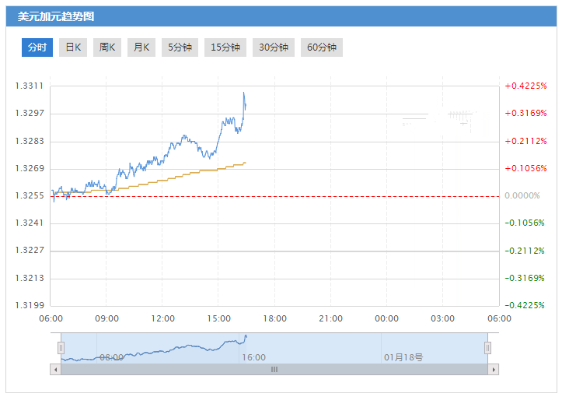Click the scrollbar right arrow
562x397 pixels.
[494, 370]
